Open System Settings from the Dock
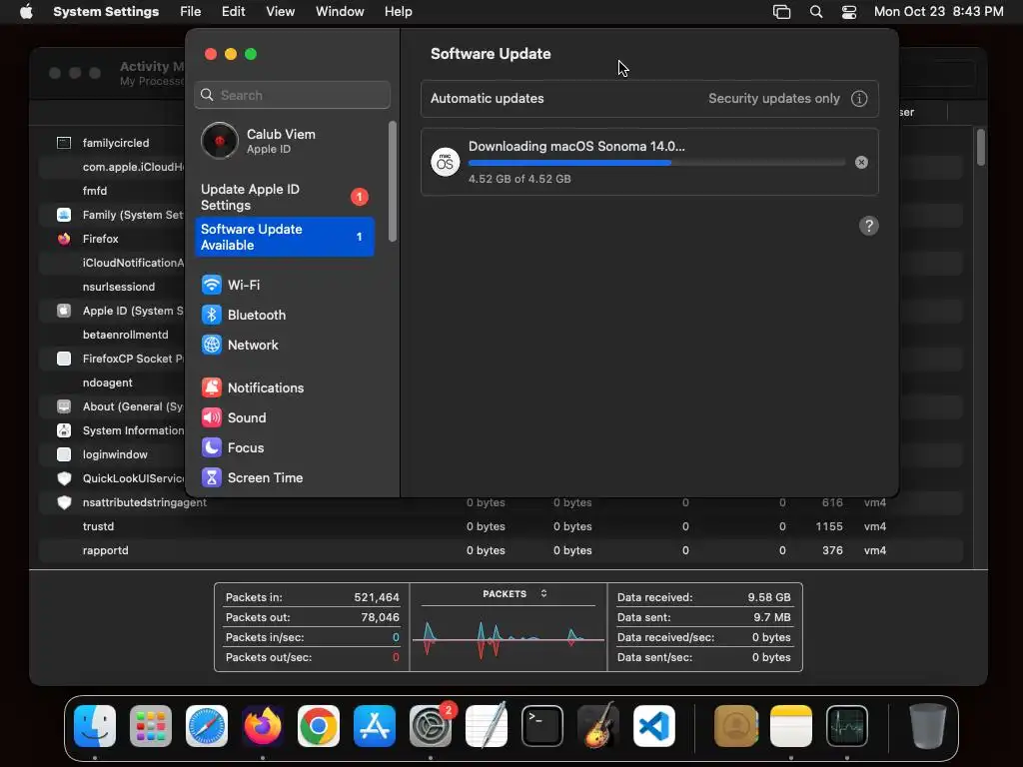This screenshot has width=1023, height=767. click(431, 726)
